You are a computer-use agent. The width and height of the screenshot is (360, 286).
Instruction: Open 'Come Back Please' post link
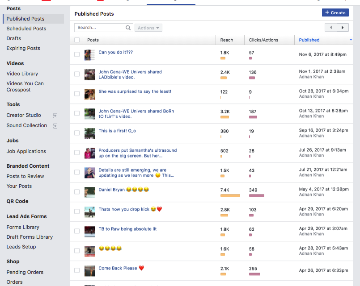click(x=121, y=268)
